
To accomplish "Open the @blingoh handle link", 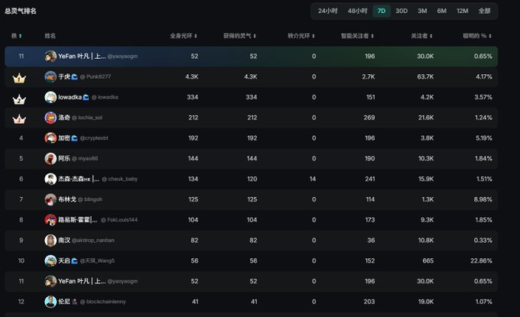I will click(x=90, y=199).
